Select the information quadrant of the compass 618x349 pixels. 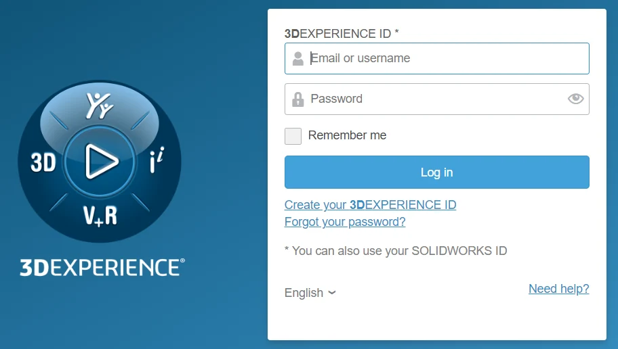click(157, 160)
